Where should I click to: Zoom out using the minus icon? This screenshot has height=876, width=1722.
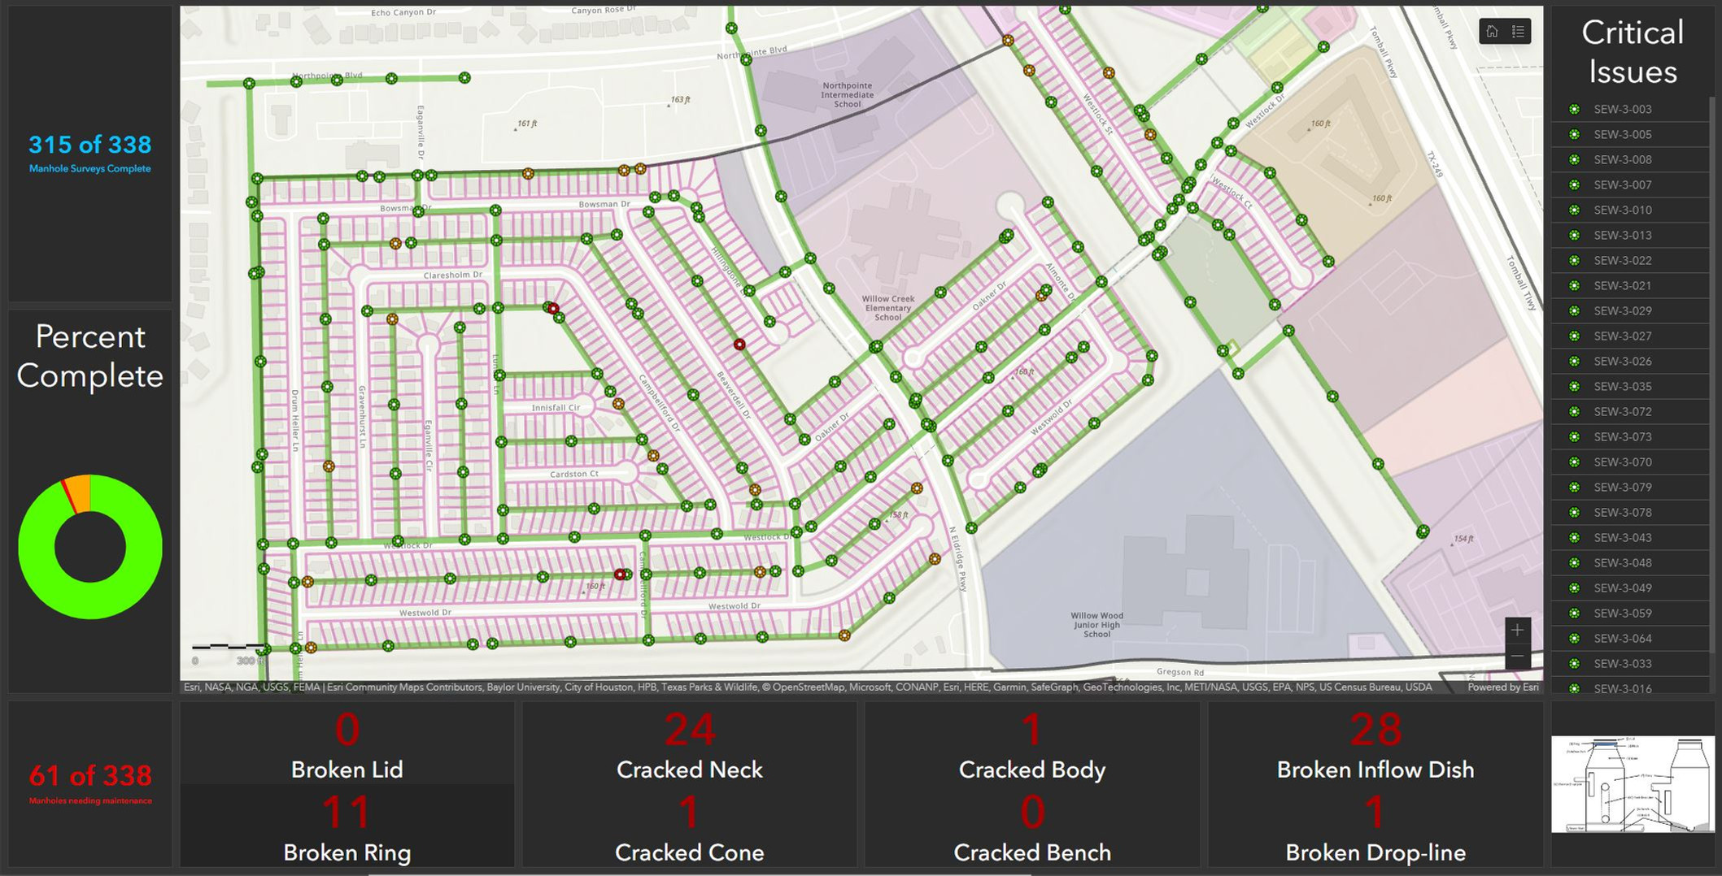pyautogui.click(x=1516, y=654)
